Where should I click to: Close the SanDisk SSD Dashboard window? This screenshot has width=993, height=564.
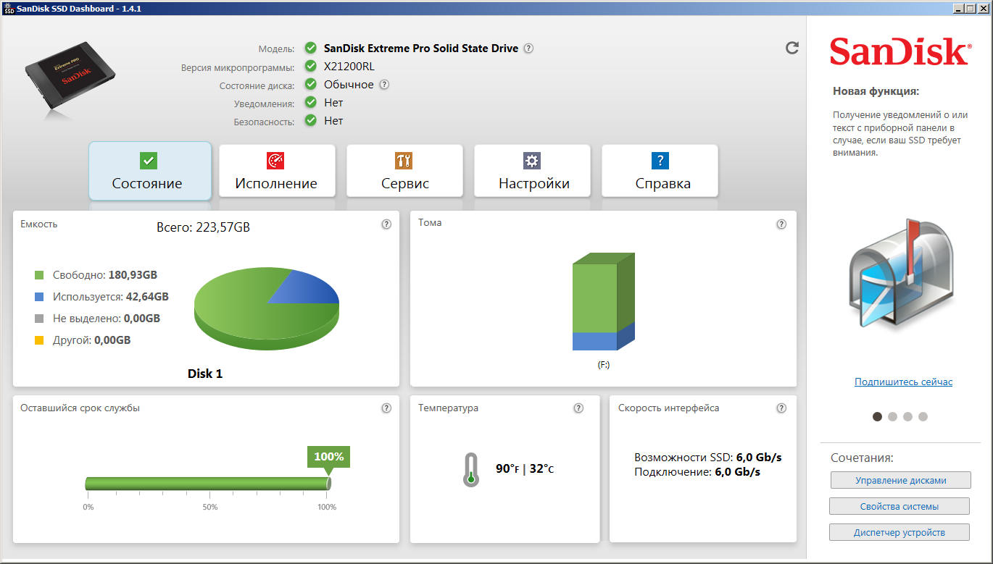point(982,8)
